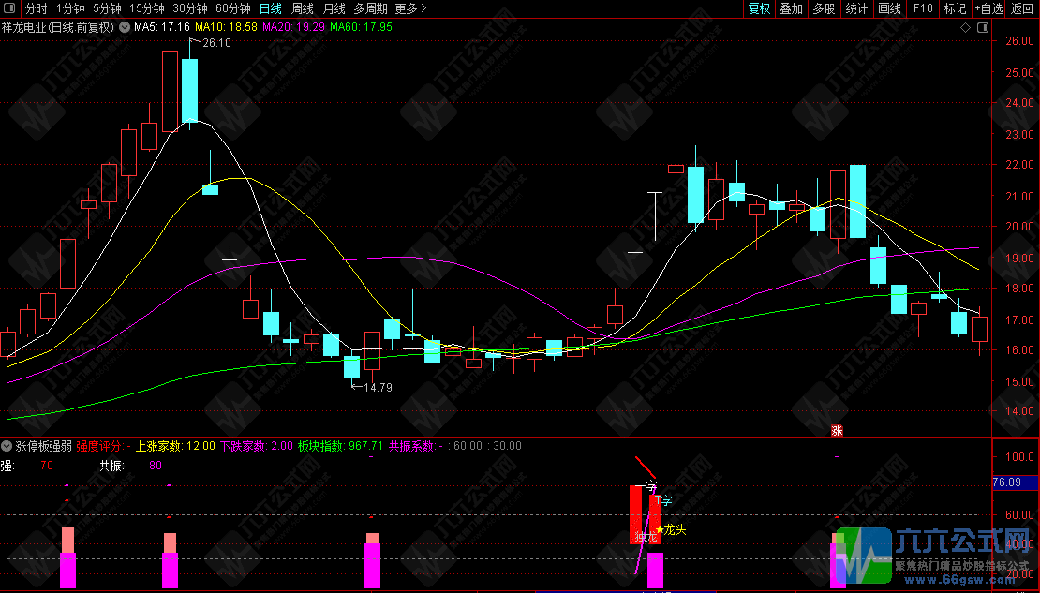
Task: Click the 下跌家数: 2.00 value
Action: coord(257,446)
